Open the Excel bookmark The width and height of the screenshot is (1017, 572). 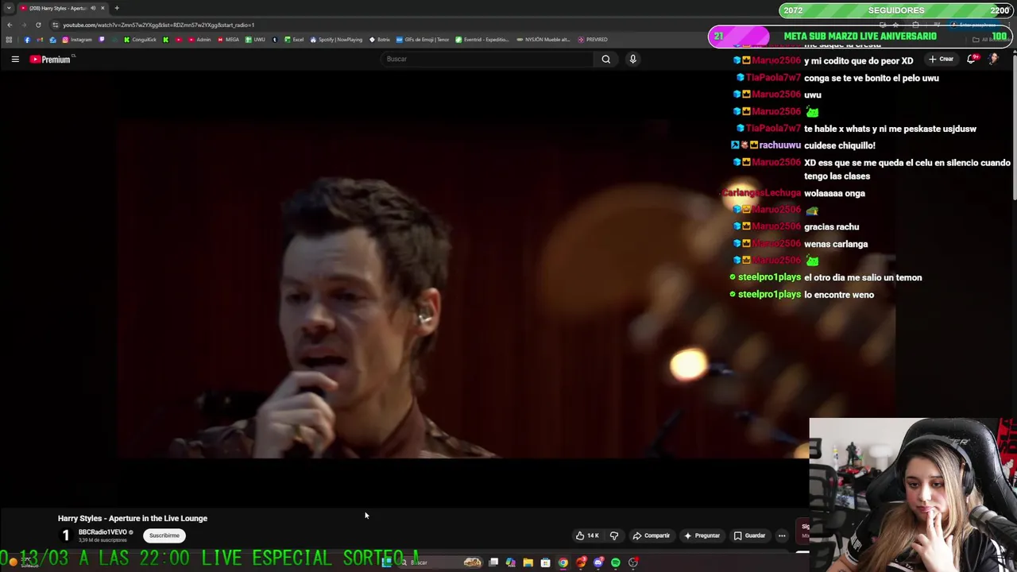[x=294, y=40]
